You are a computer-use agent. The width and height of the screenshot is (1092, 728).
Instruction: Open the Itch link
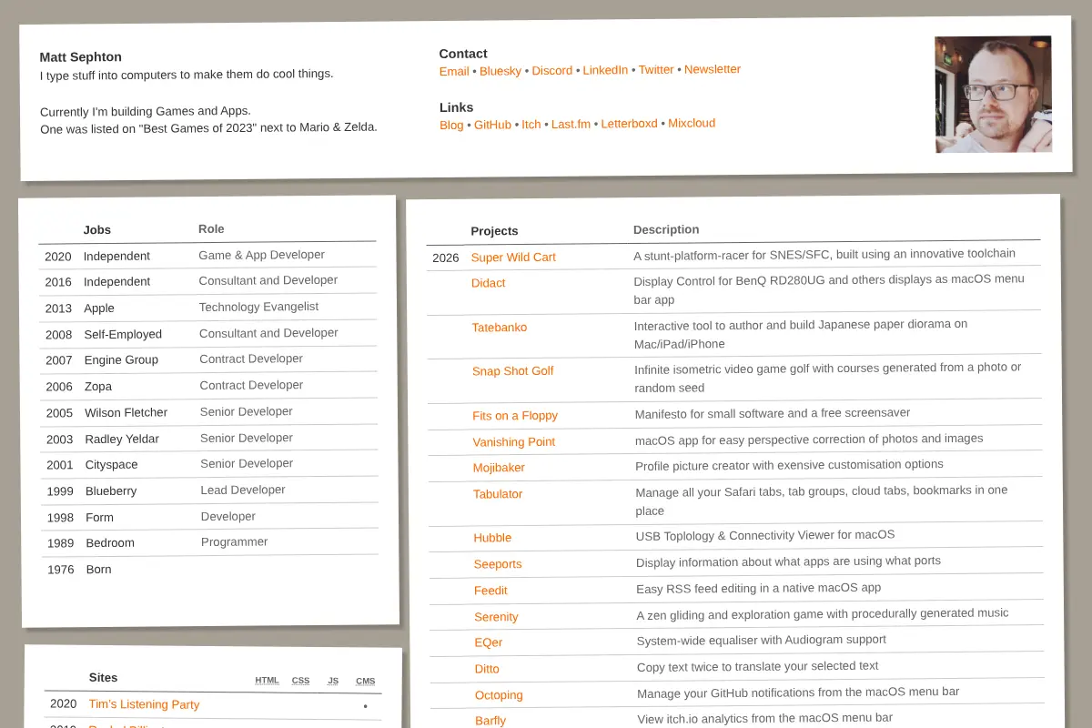tap(531, 124)
